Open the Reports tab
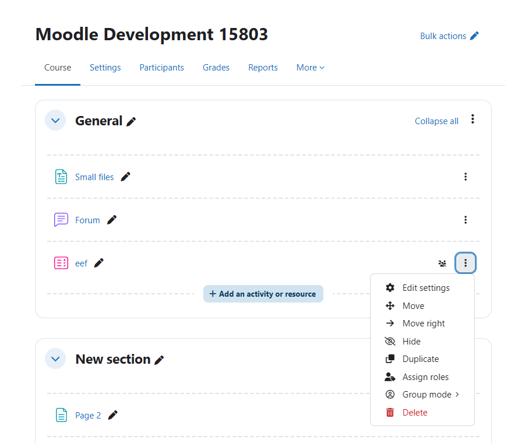The image size is (525, 443). pyautogui.click(x=263, y=68)
